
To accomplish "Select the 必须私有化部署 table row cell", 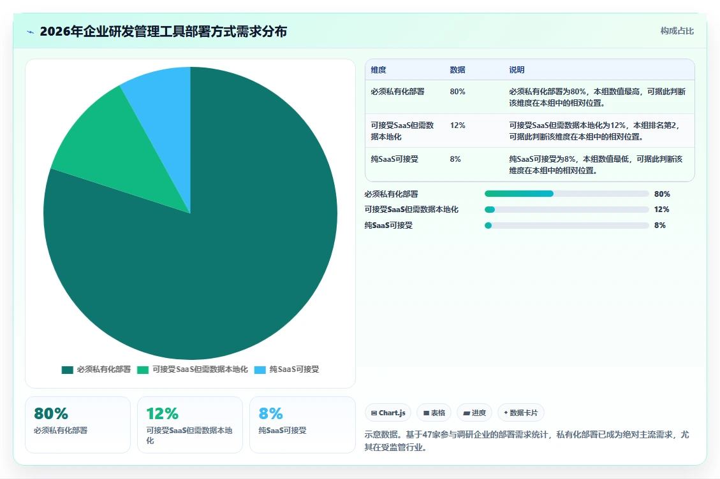I will tap(398, 91).
